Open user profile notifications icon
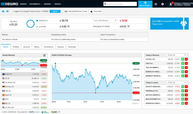 click(x=171, y=4)
